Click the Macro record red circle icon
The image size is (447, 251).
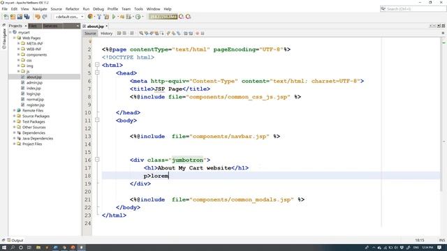point(197,33)
